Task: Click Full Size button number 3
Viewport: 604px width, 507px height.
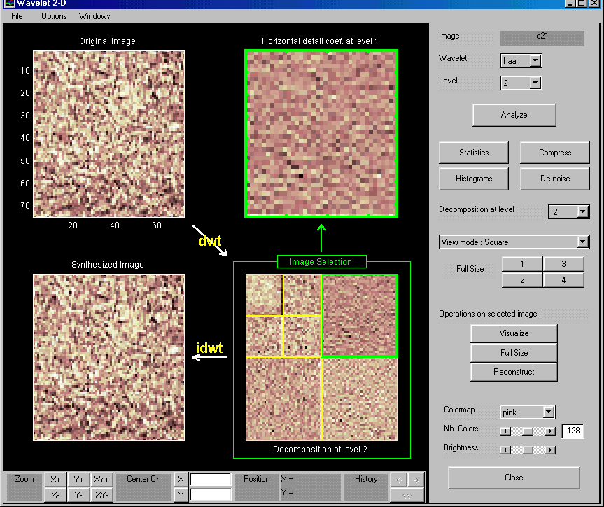Action: [563, 264]
